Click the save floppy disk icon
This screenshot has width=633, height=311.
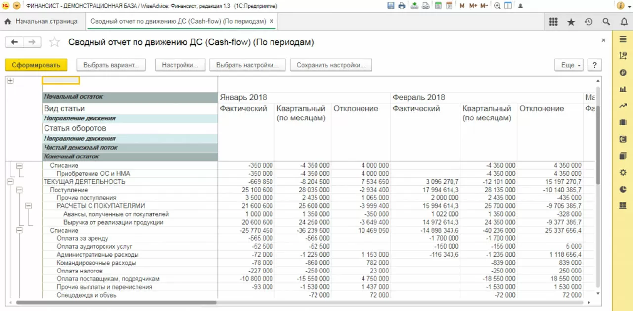[391, 6]
